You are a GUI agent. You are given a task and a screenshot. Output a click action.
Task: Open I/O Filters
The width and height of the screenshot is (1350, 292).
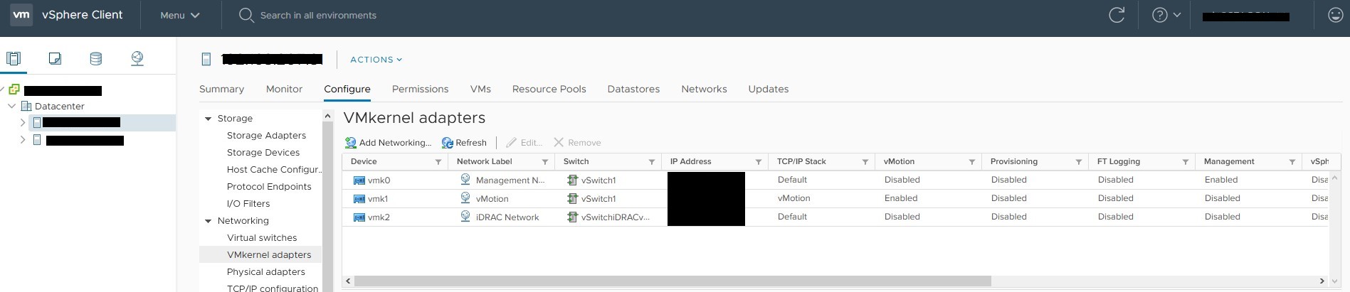click(x=248, y=203)
